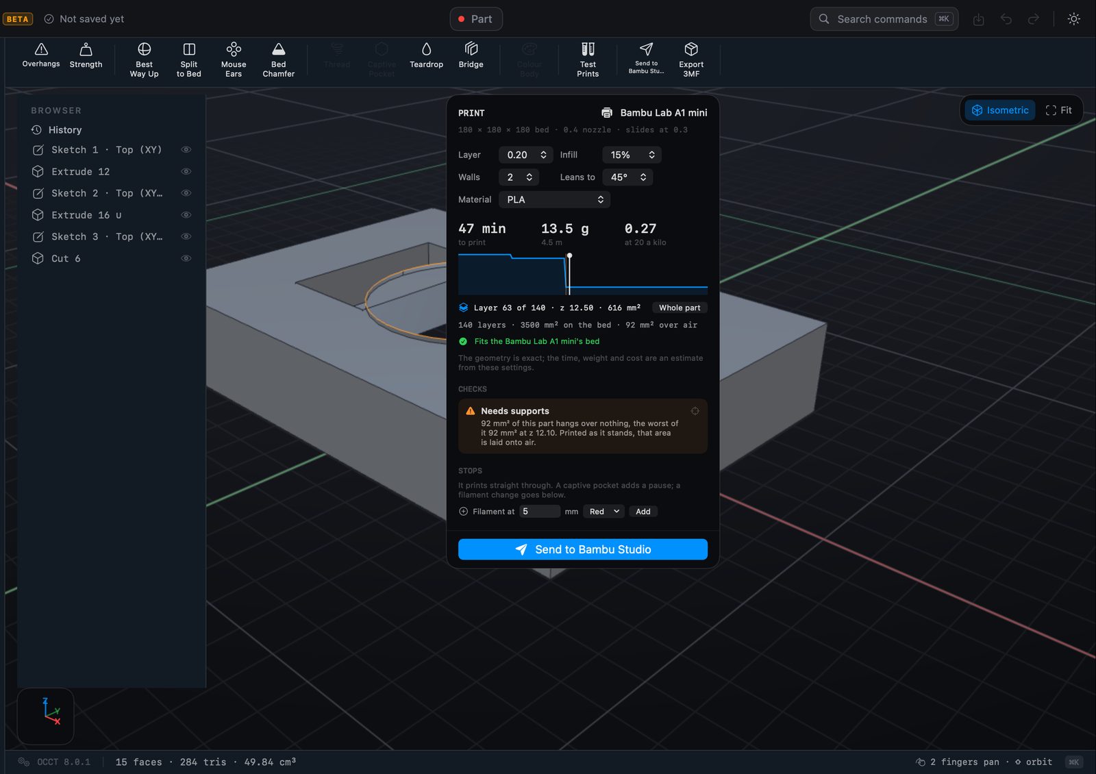Click the layer area profile graph

click(583, 274)
